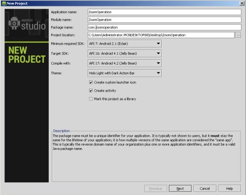Click the 'Module name:' label
This screenshot has width=246, height=195.
click(61, 20)
